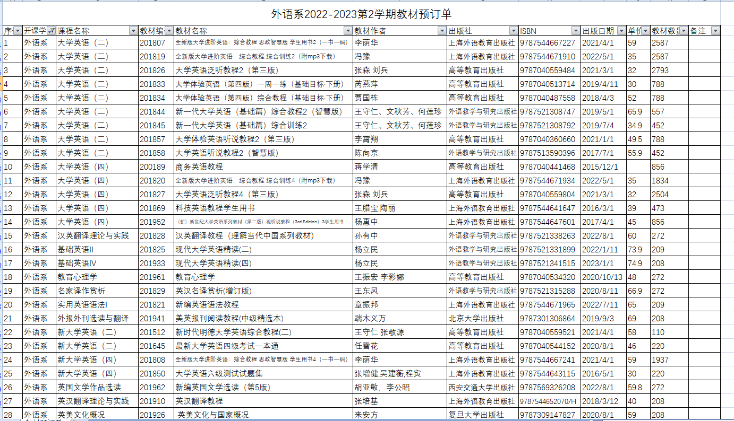Image resolution: width=734 pixels, height=421 pixels.
Task: Click the course cell 英国文学作品选读
Action: (x=97, y=387)
